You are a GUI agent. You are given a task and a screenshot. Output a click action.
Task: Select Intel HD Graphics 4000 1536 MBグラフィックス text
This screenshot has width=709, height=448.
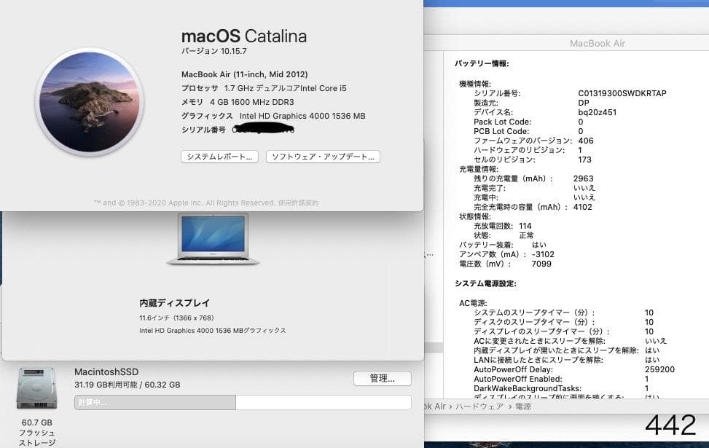coord(213,331)
